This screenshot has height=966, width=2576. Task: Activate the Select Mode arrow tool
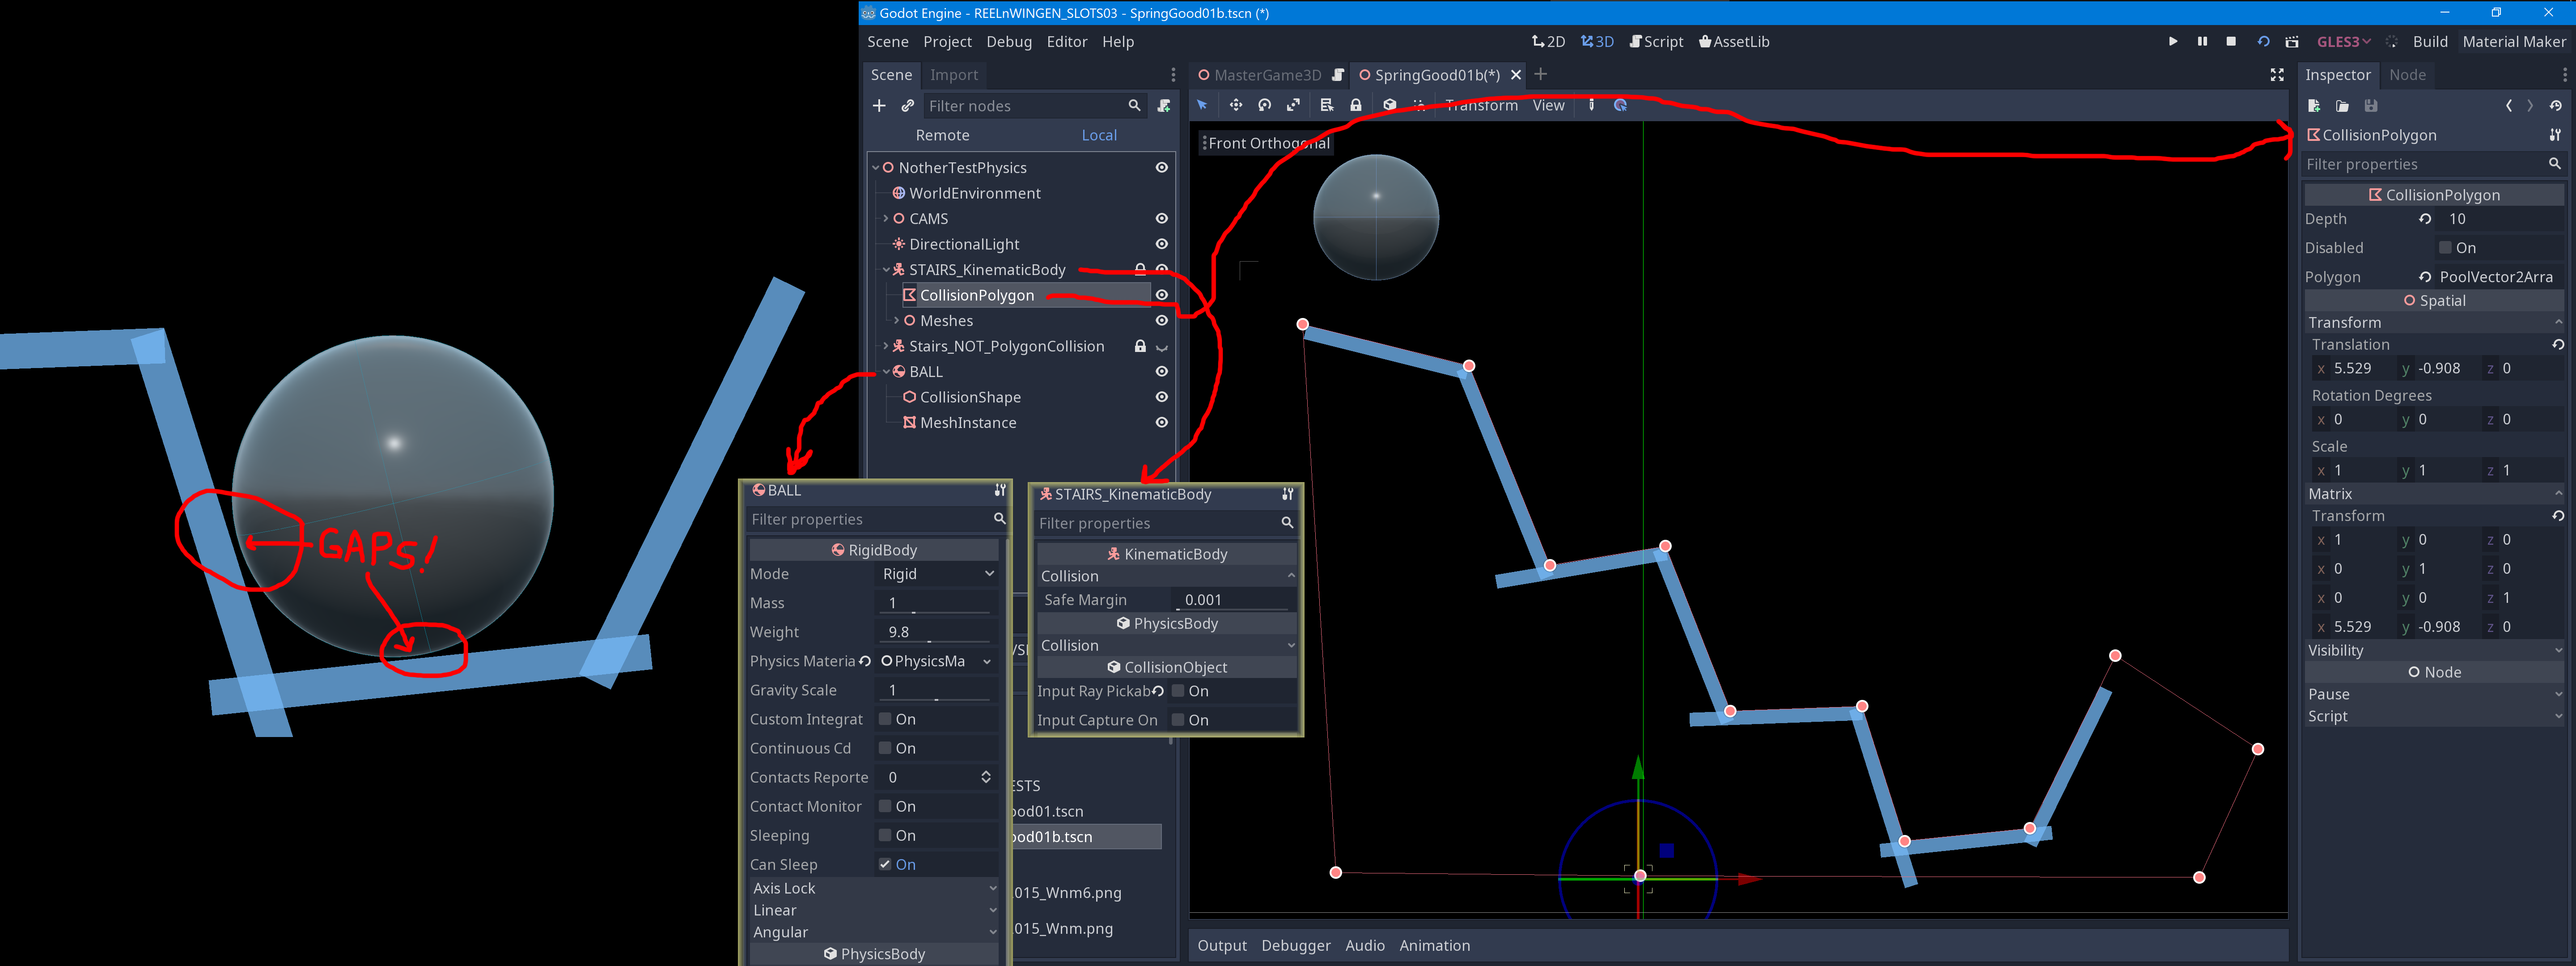click(x=1202, y=105)
